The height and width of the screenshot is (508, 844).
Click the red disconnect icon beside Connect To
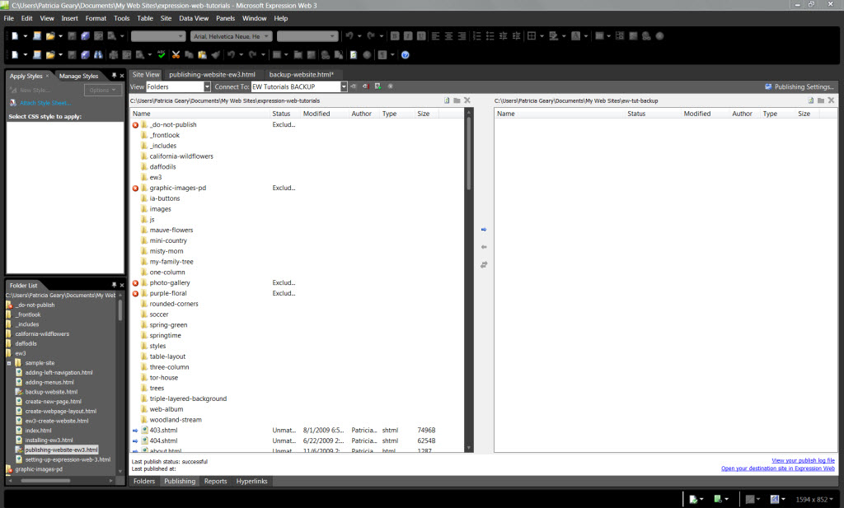click(x=365, y=86)
